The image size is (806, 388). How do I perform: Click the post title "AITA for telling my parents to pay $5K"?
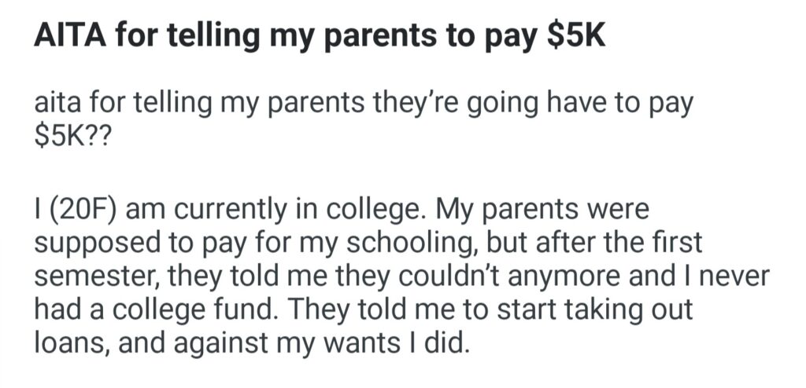coord(319,39)
